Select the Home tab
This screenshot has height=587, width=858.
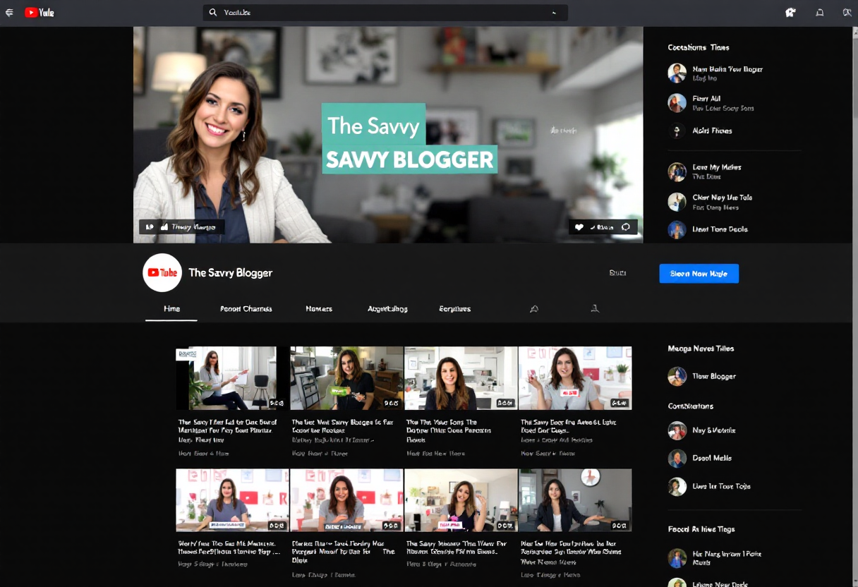tap(171, 309)
